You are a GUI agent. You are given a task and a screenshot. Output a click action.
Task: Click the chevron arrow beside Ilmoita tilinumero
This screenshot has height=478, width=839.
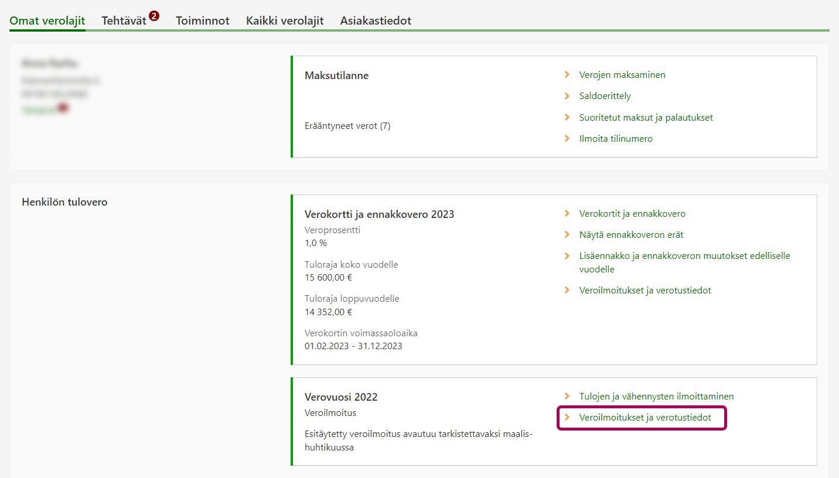point(567,139)
